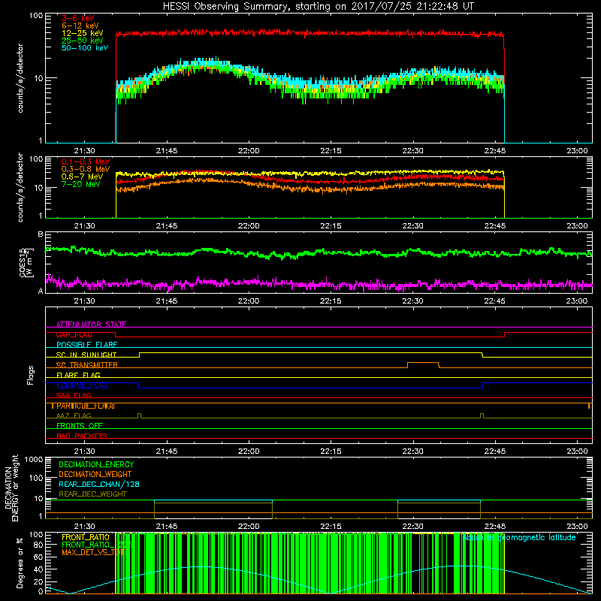Click the REAR_DEC_WEIGHT legend label
The width and height of the screenshot is (601, 601).
92,494
